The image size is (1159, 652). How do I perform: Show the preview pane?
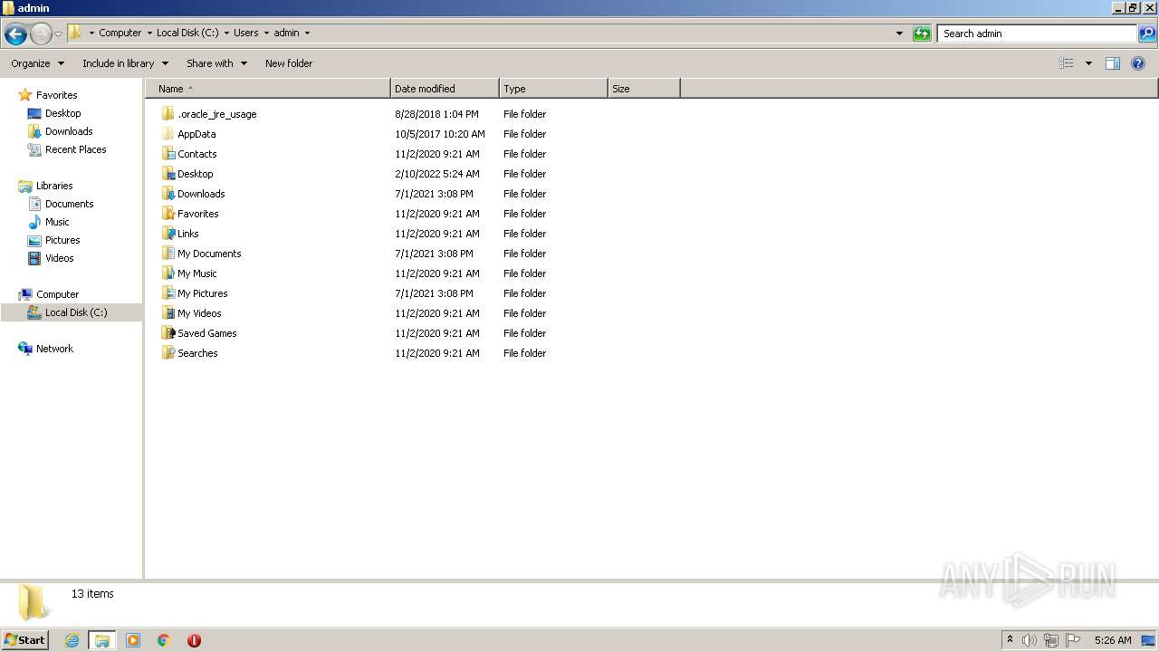pyautogui.click(x=1113, y=63)
